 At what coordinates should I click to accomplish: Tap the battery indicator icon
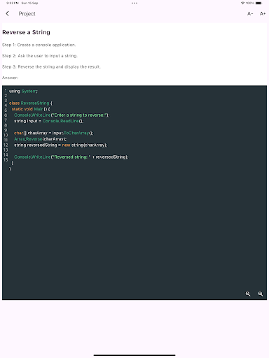[x=258, y=3]
